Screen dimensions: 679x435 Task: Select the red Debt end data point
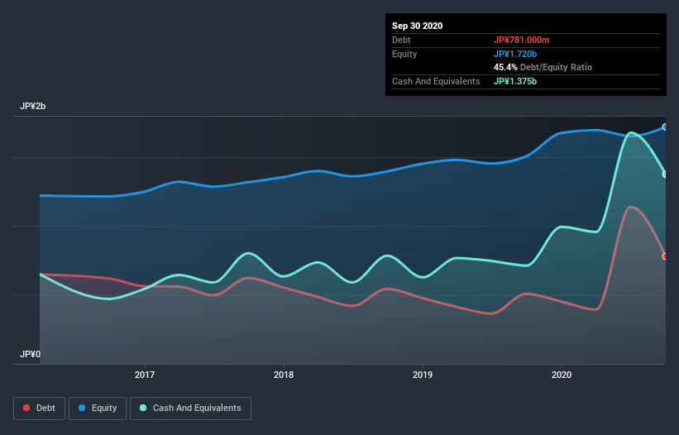pos(665,256)
